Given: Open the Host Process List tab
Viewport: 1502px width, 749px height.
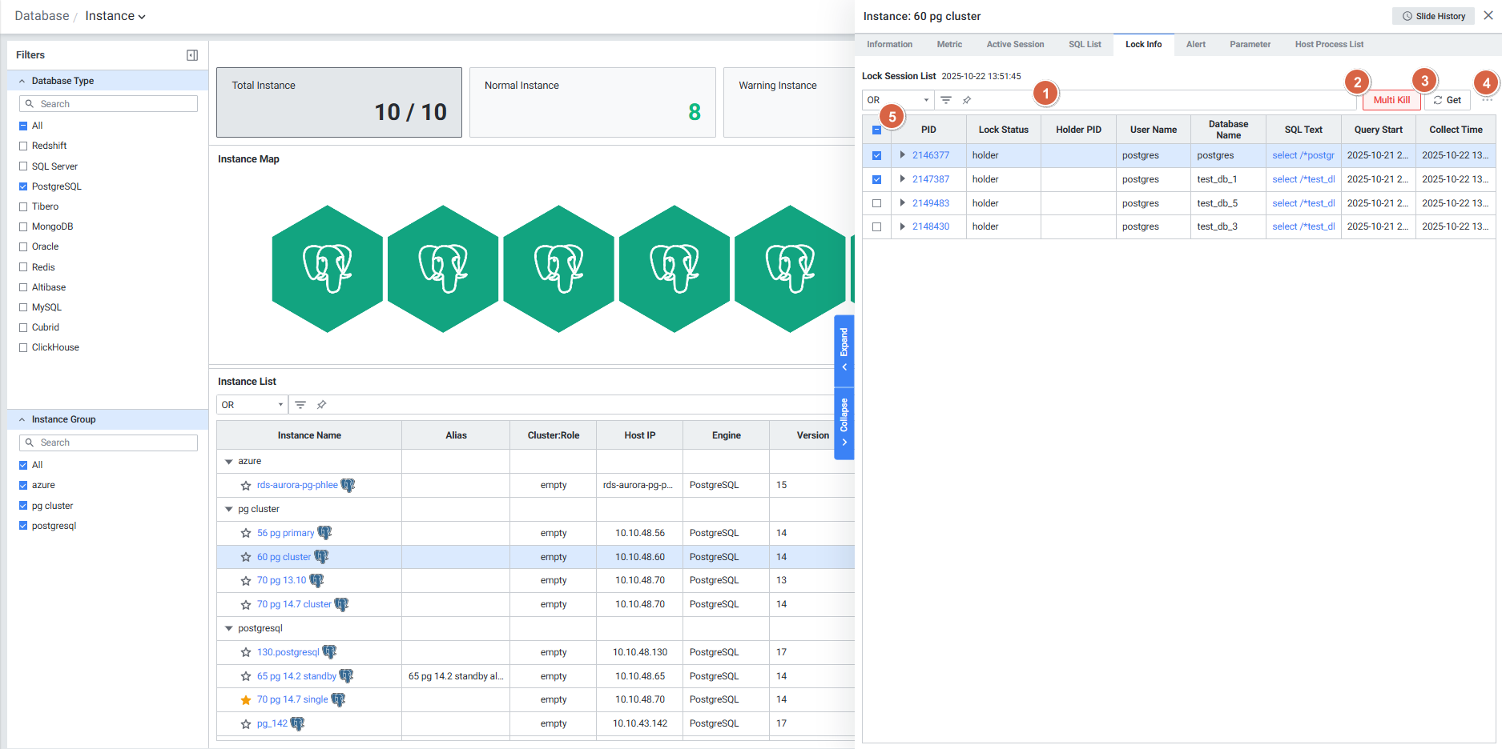Looking at the screenshot, I should click(1329, 45).
